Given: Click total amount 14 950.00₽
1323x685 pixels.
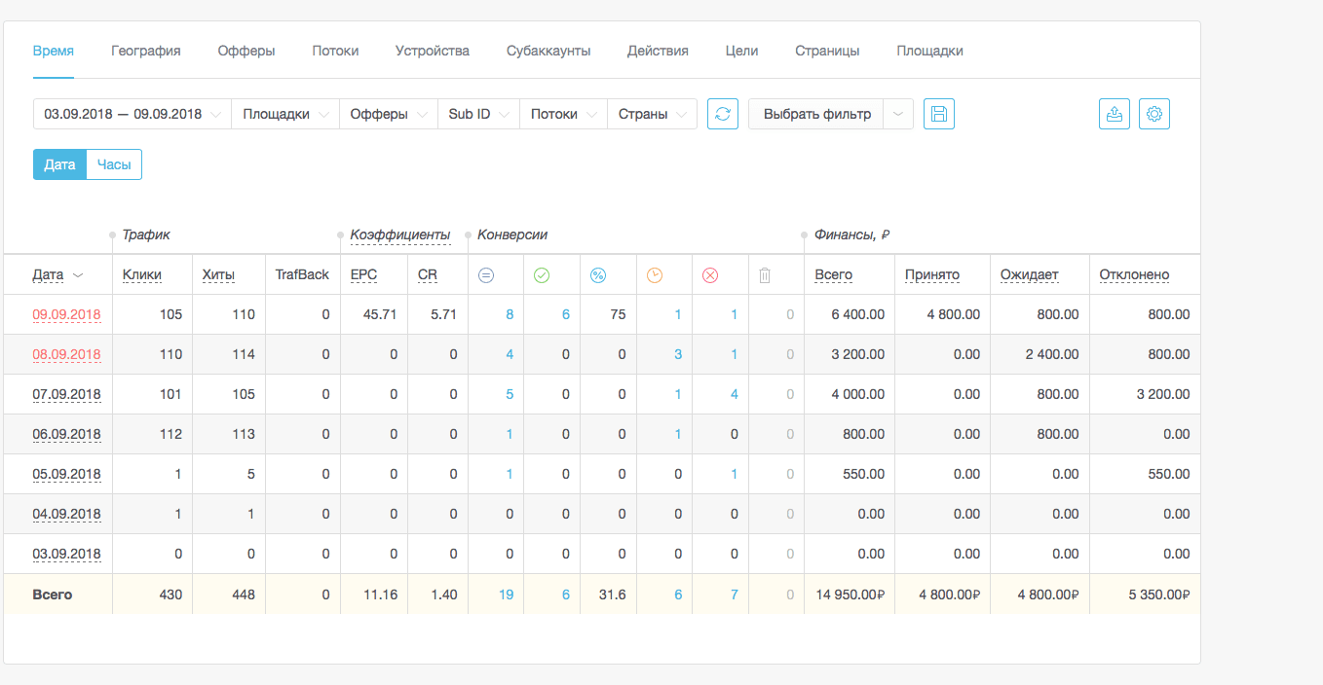Looking at the screenshot, I should (850, 594).
